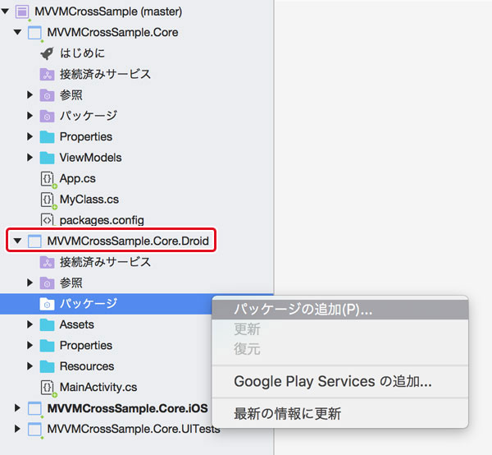Select the packages.config file name
Image resolution: width=492 pixels, height=455 pixels.
[x=102, y=220]
